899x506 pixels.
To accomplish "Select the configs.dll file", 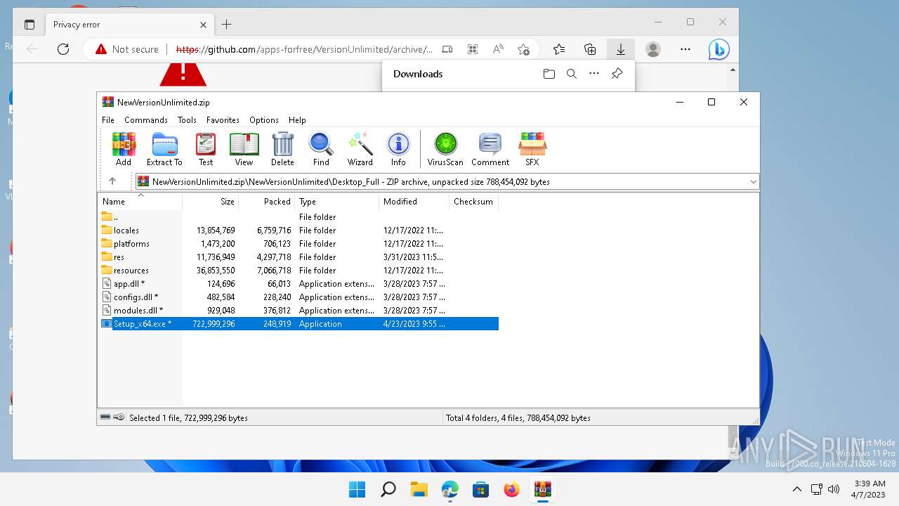I will 298,297.
